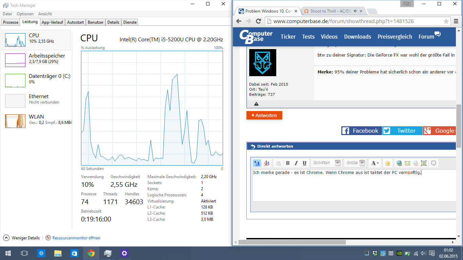Image resolution: width=463 pixels, height=260 pixels.
Task: Click the insert link globe icon
Action: [399, 163]
